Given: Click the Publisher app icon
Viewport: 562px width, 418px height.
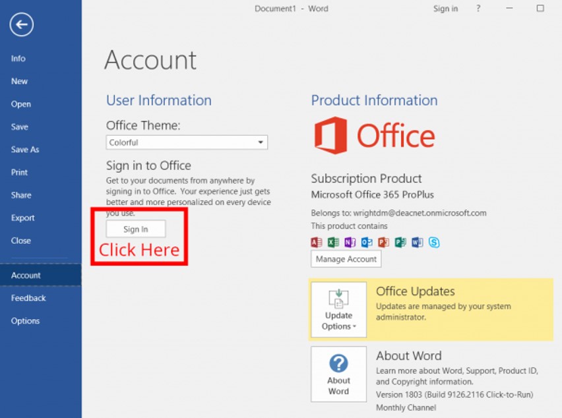Looking at the screenshot, I should (400, 243).
